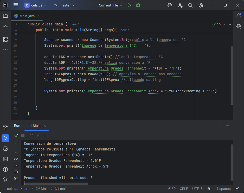This screenshot has height=193, width=244.
Task: Click the src breadcrumb
Action: pos(27,189)
